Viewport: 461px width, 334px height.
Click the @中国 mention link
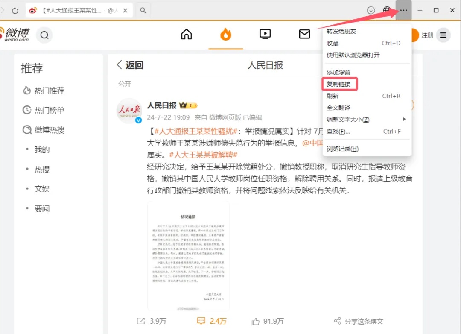click(x=312, y=143)
